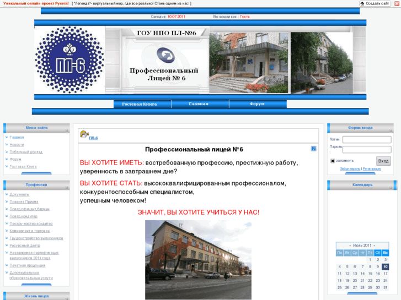Open Форум link in site menu sidebar

[15, 159]
